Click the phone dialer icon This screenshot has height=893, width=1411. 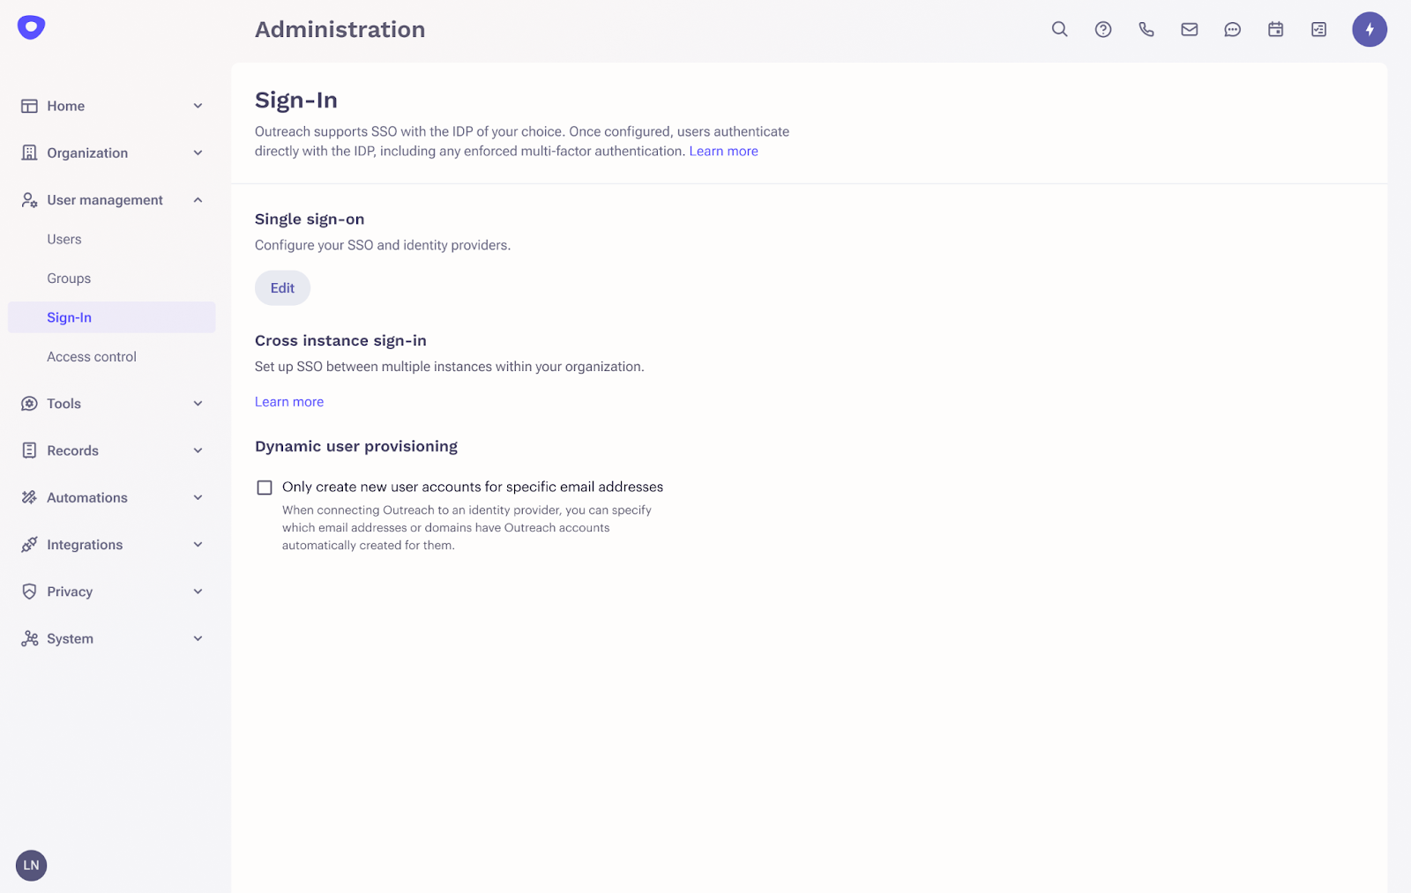pos(1146,29)
